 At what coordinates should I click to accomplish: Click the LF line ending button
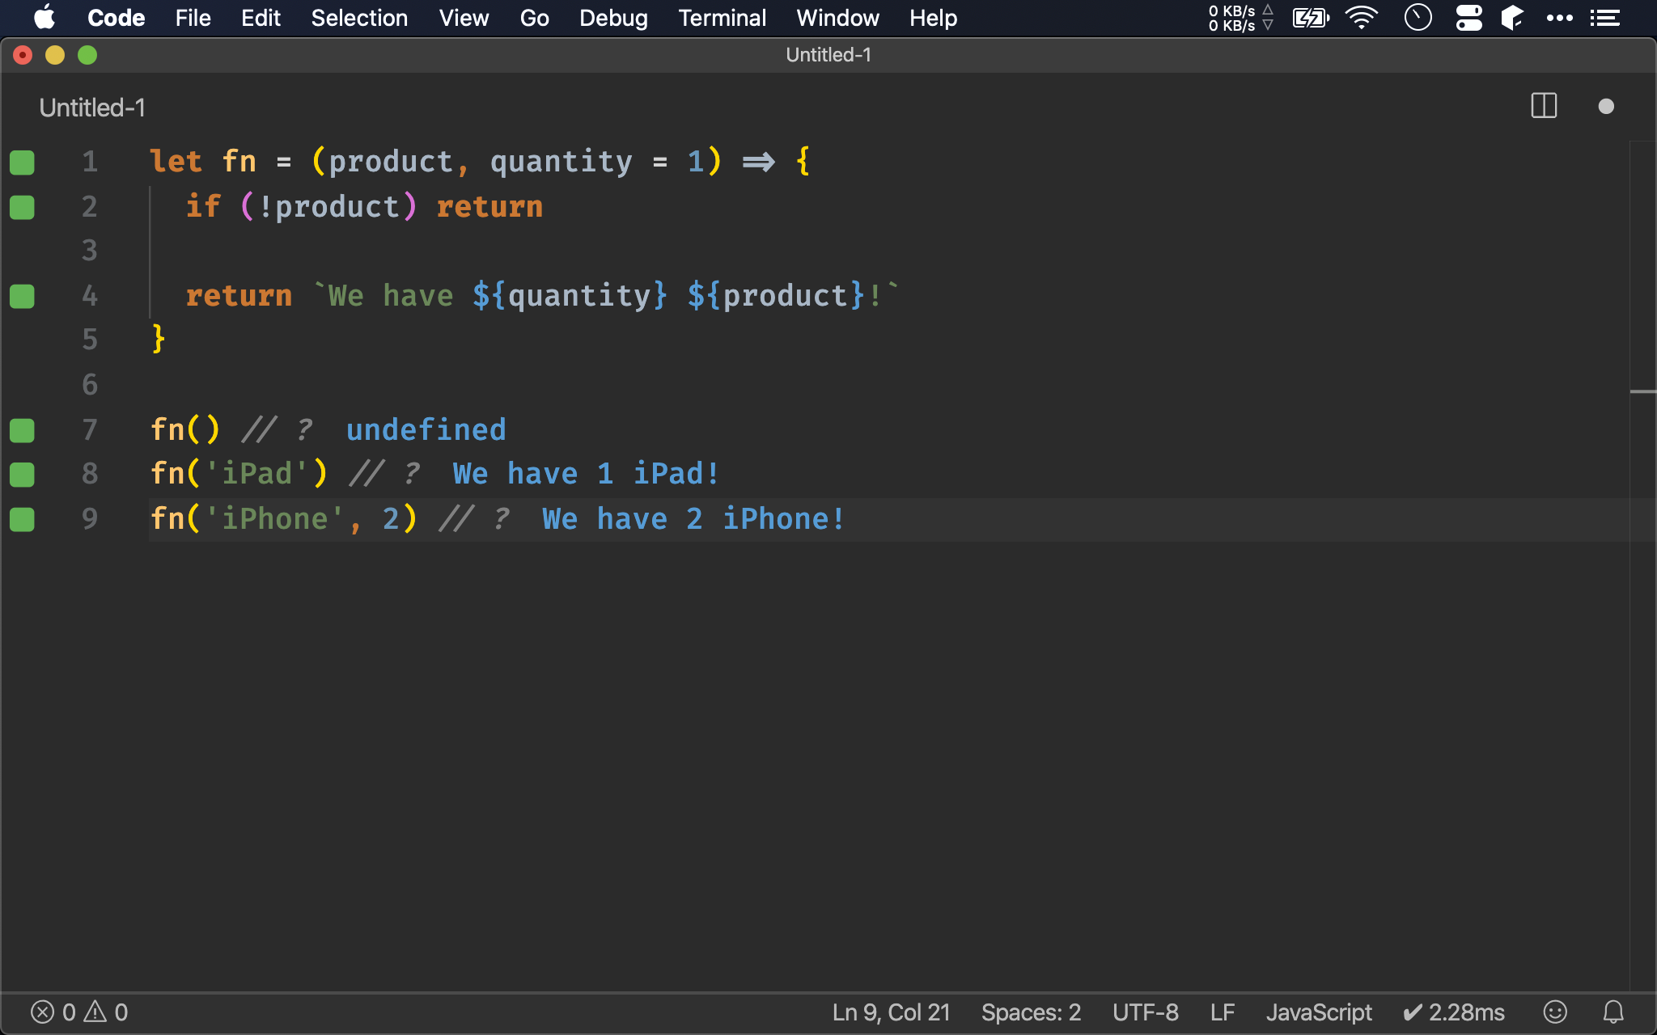click(x=1222, y=1012)
